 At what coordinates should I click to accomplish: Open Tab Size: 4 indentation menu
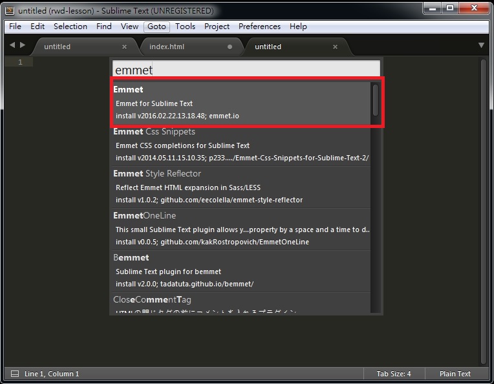(x=394, y=374)
